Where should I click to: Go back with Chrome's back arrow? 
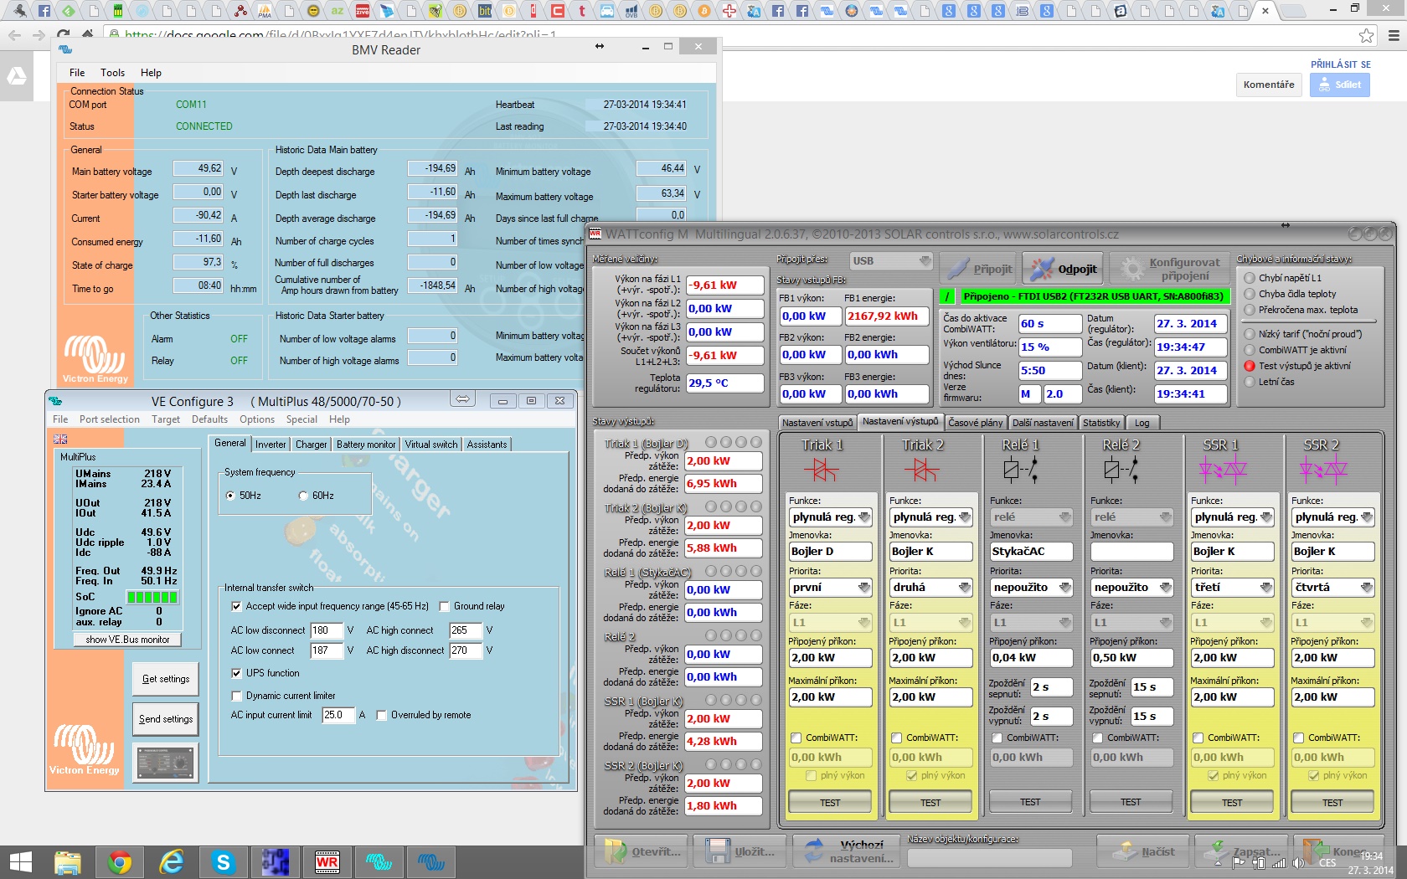pyautogui.click(x=14, y=35)
